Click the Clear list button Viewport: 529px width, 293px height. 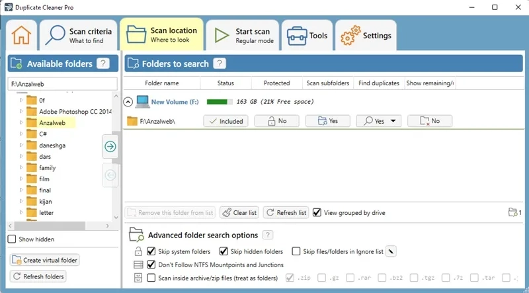(x=239, y=213)
